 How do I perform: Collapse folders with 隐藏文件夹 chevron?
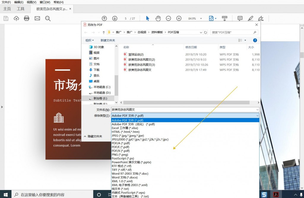pos(85,136)
